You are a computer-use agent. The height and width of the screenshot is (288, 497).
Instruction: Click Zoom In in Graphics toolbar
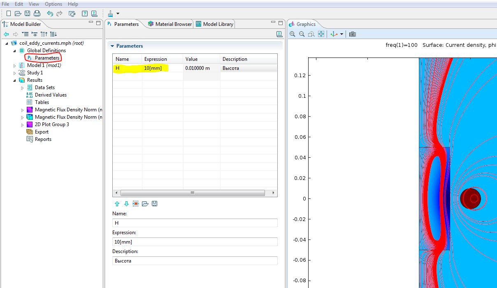coord(293,34)
